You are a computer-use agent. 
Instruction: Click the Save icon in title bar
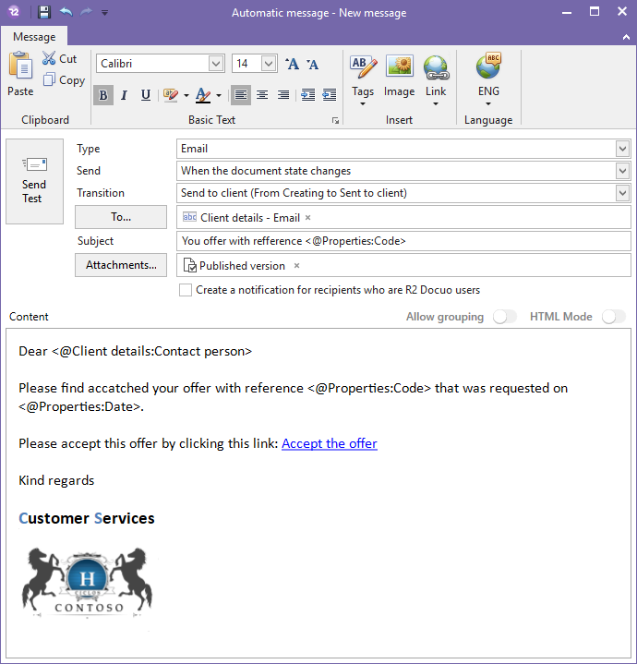click(44, 12)
